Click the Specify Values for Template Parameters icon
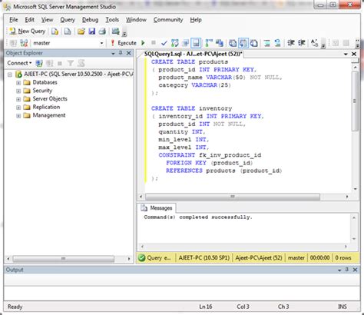364x315 pixels. 314,43
